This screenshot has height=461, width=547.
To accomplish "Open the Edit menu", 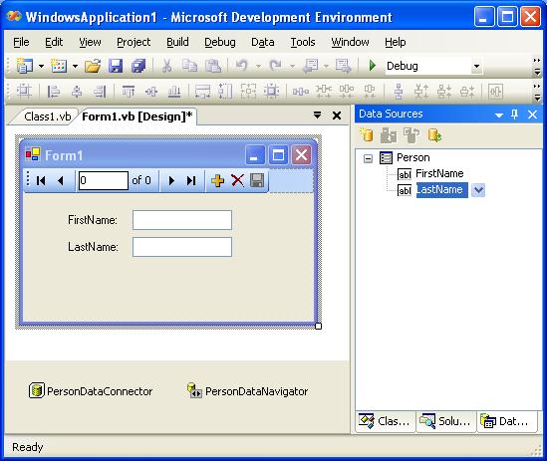I will tap(54, 42).
